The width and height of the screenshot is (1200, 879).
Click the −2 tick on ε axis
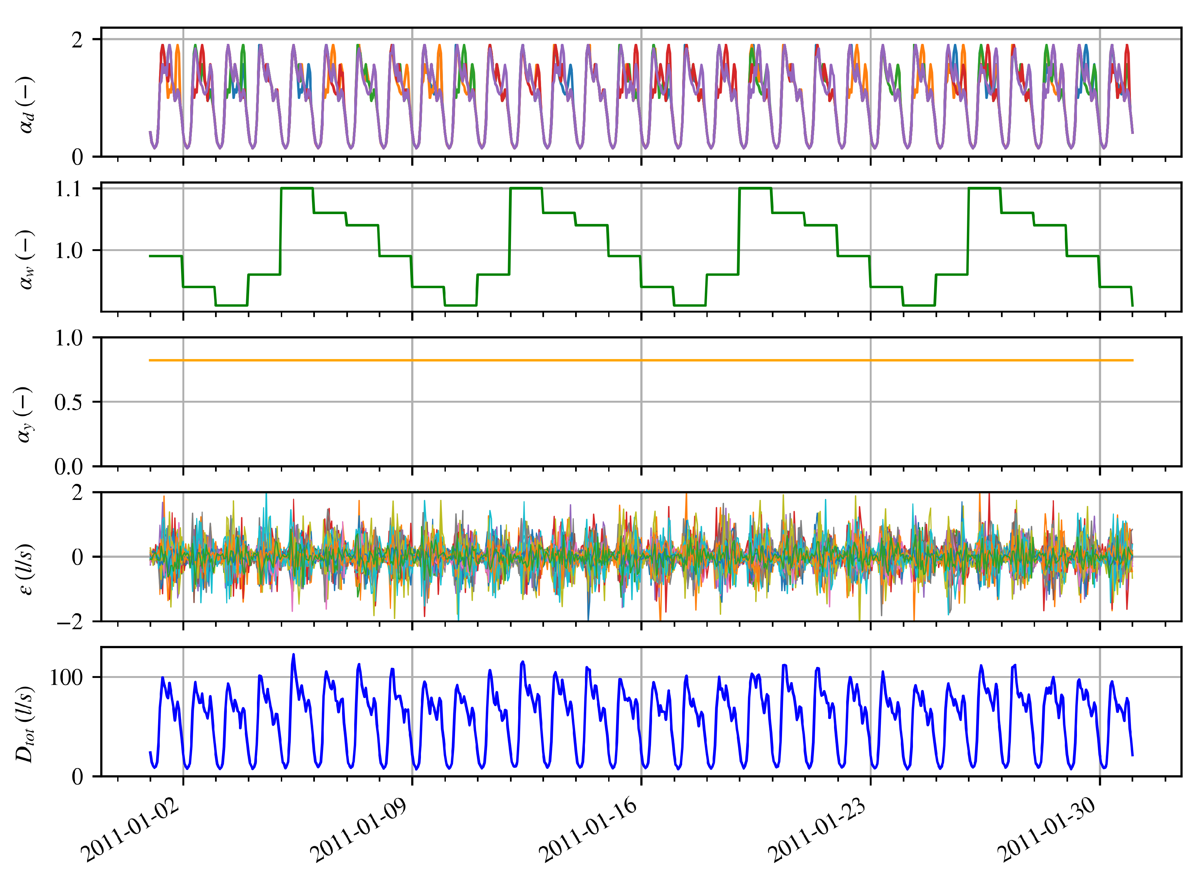tap(69, 622)
